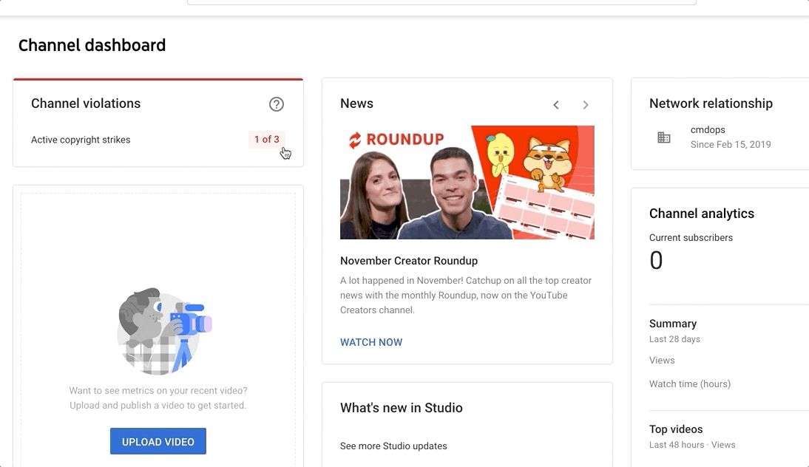Advance to next news item arrow
Viewport: 809px width, 467px height.
pyautogui.click(x=586, y=105)
